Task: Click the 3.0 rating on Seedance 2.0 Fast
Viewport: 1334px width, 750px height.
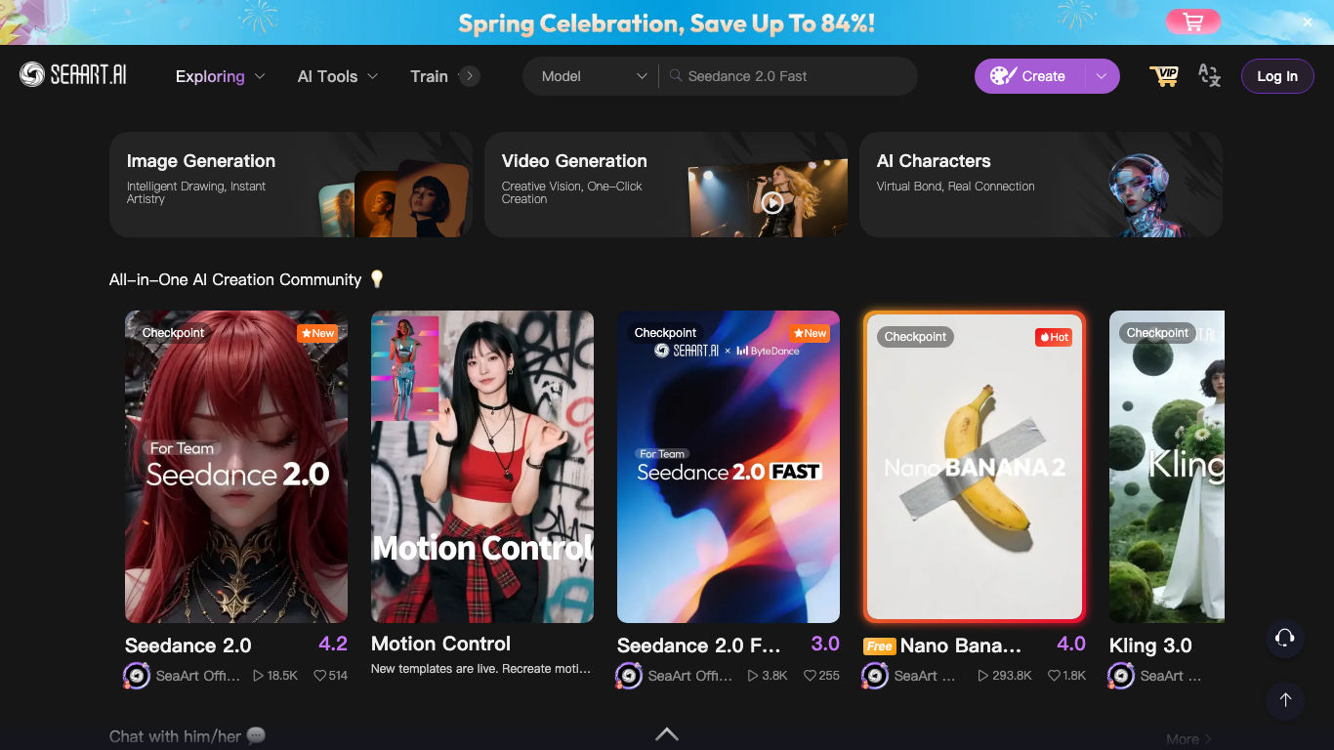Action: tap(825, 644)
